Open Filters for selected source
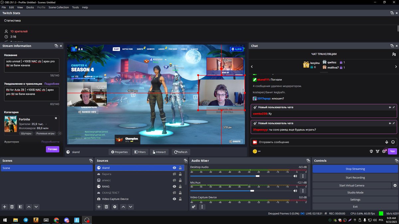 coord(140,152)
